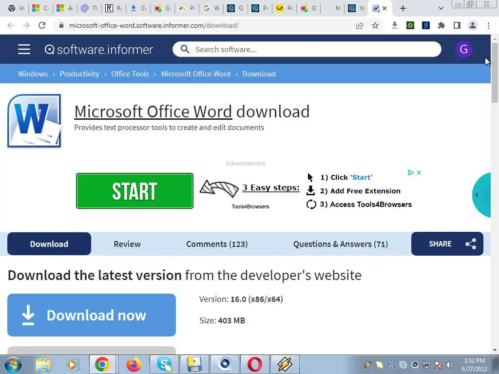Screen dimensions: 499x374
Task: Close the advertisement with the X icon
Action: click(419, 172)
